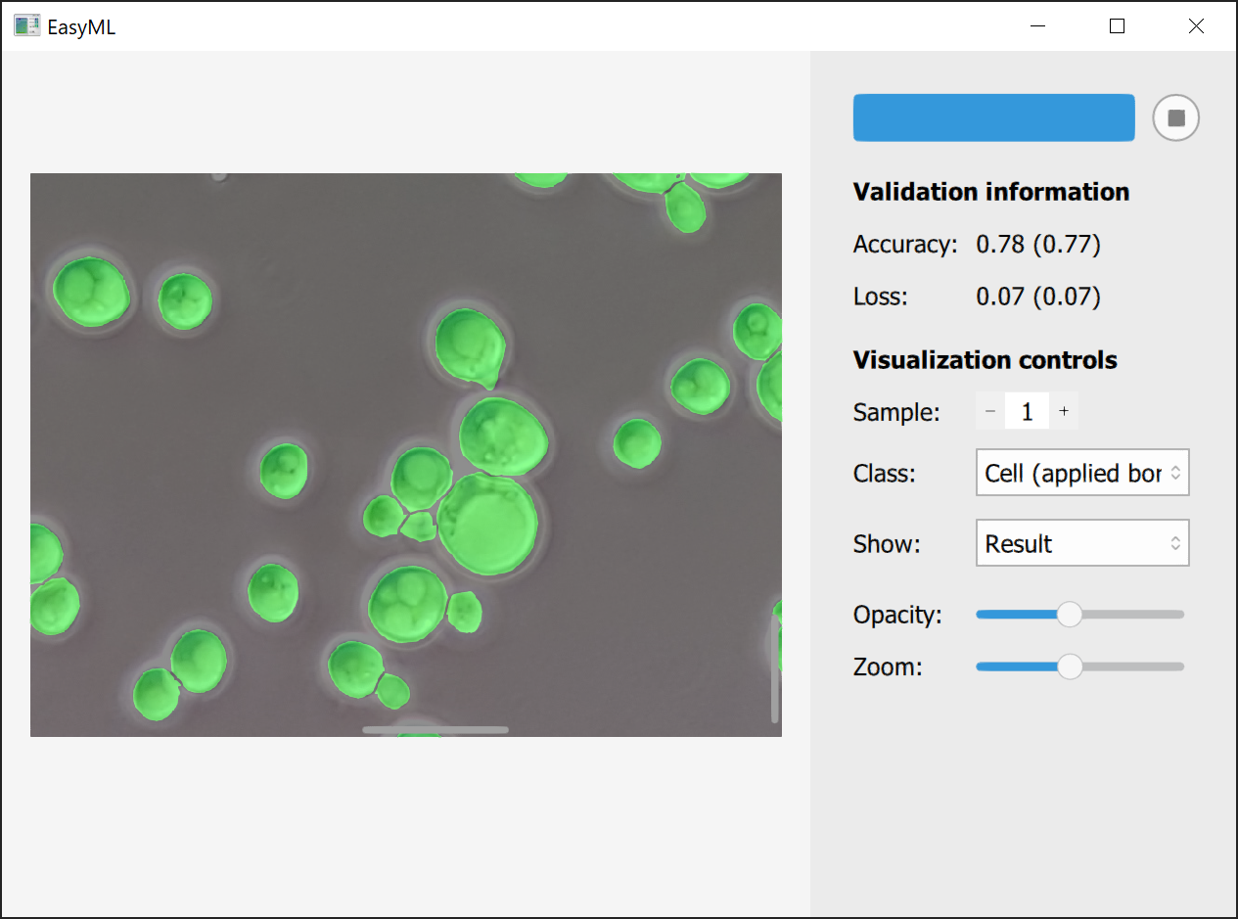Click the Sample number input field
The width and height of the screenshot is (1238, 919).
coord(1027,412)
